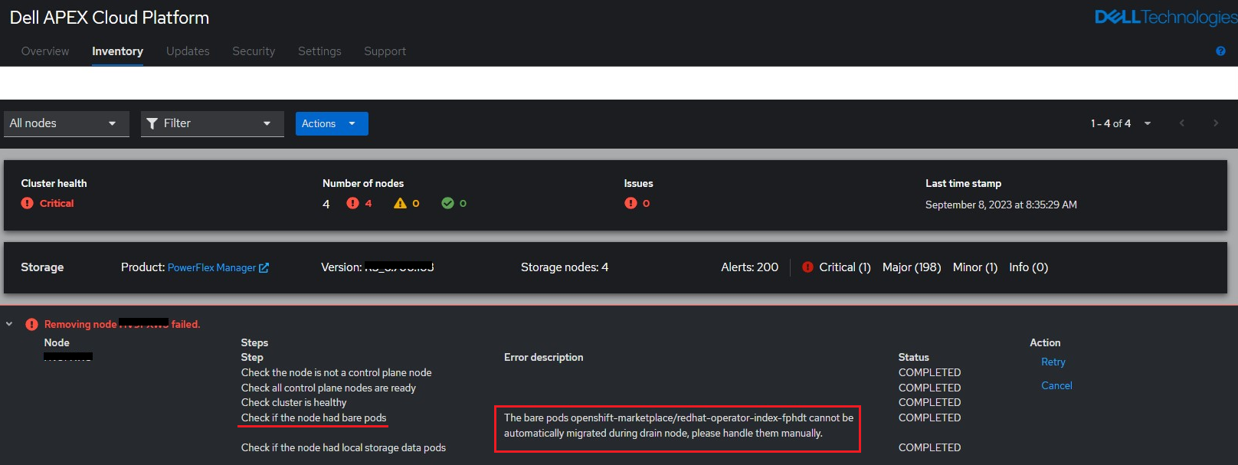Viewport: 1238px width, 465px height.
Task: Click the Dell Technologies logo
Action: click(x=1165, y=17)
